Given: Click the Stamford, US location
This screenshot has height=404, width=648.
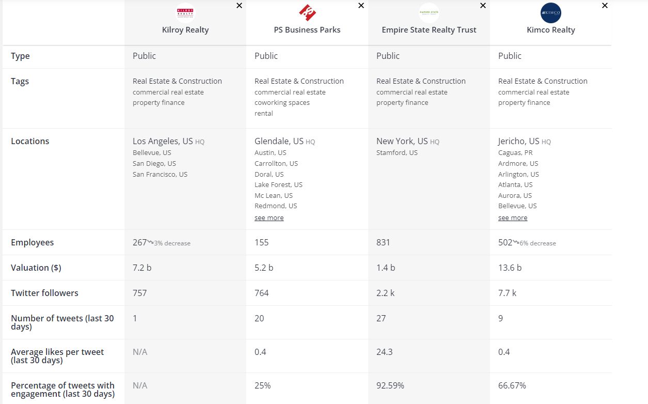Looking at the screenshot, I should (x=397, y=153).
